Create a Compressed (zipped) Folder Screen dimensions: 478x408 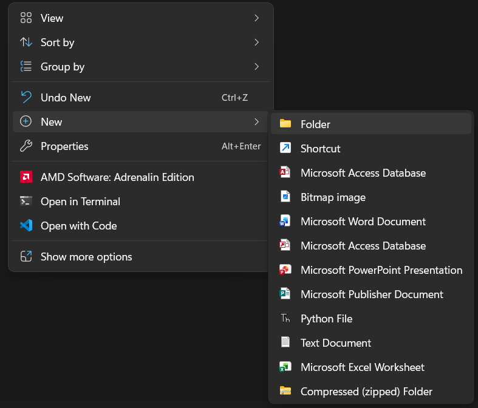[x=371, y=391]
